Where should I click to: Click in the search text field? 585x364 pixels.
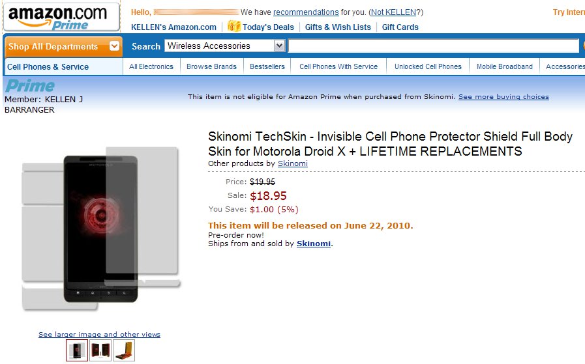[433, 46]
